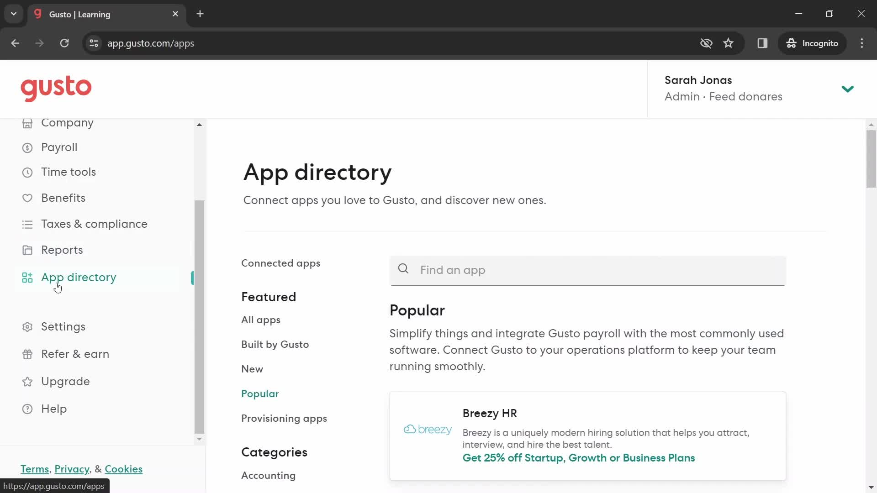This screenshot has height=493, width=877.
Task: Click the address bar URL
Action: pos(151,43)
